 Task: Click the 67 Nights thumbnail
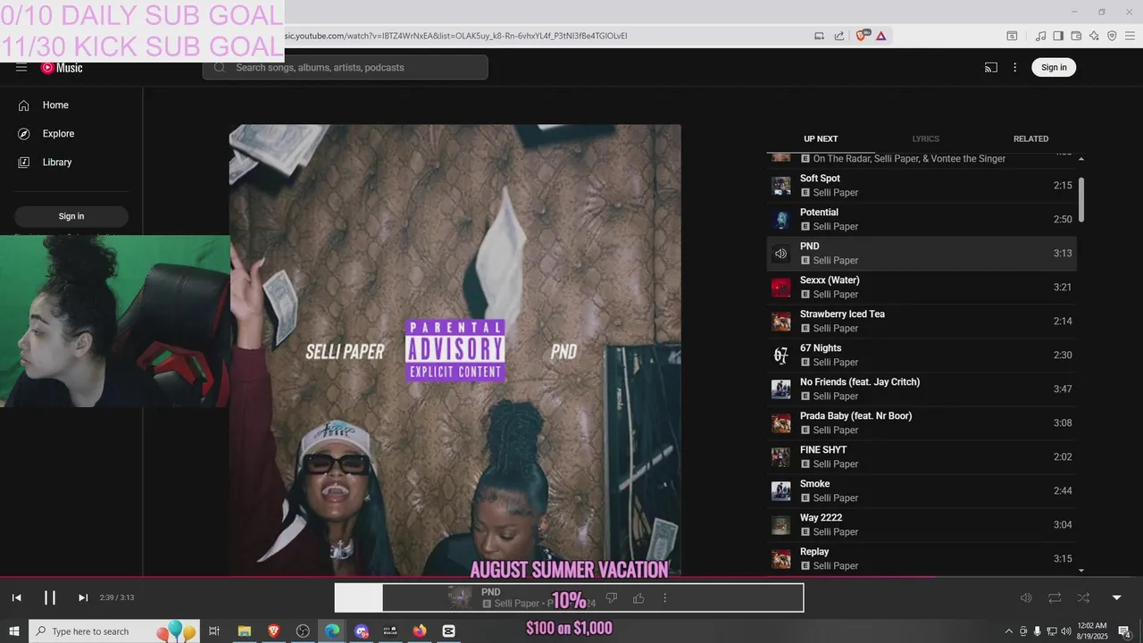point(781,355)
